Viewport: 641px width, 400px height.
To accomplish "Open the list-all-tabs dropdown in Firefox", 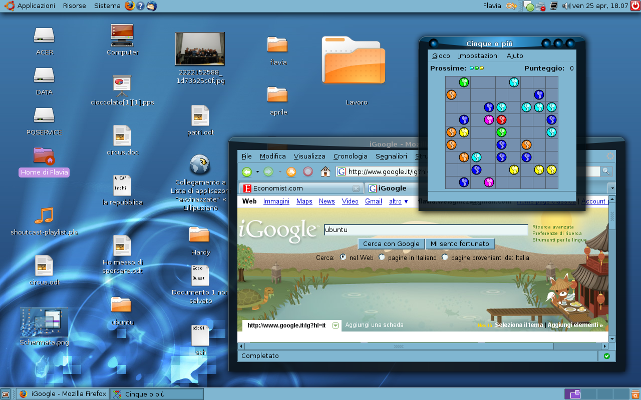I will click(611, 188).
